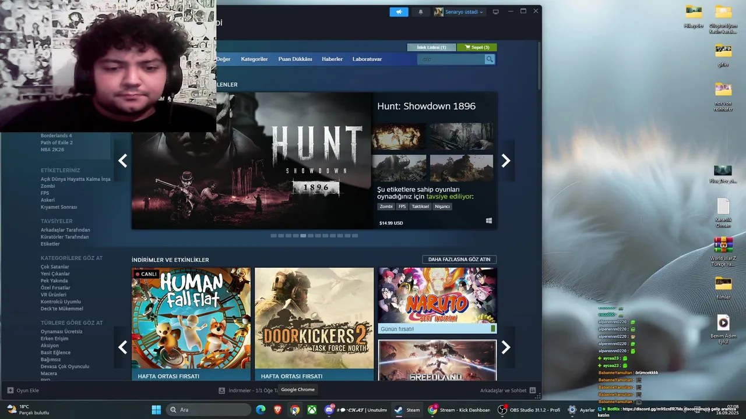Open Google Chrome from taskbar

(x=295, y=410)
